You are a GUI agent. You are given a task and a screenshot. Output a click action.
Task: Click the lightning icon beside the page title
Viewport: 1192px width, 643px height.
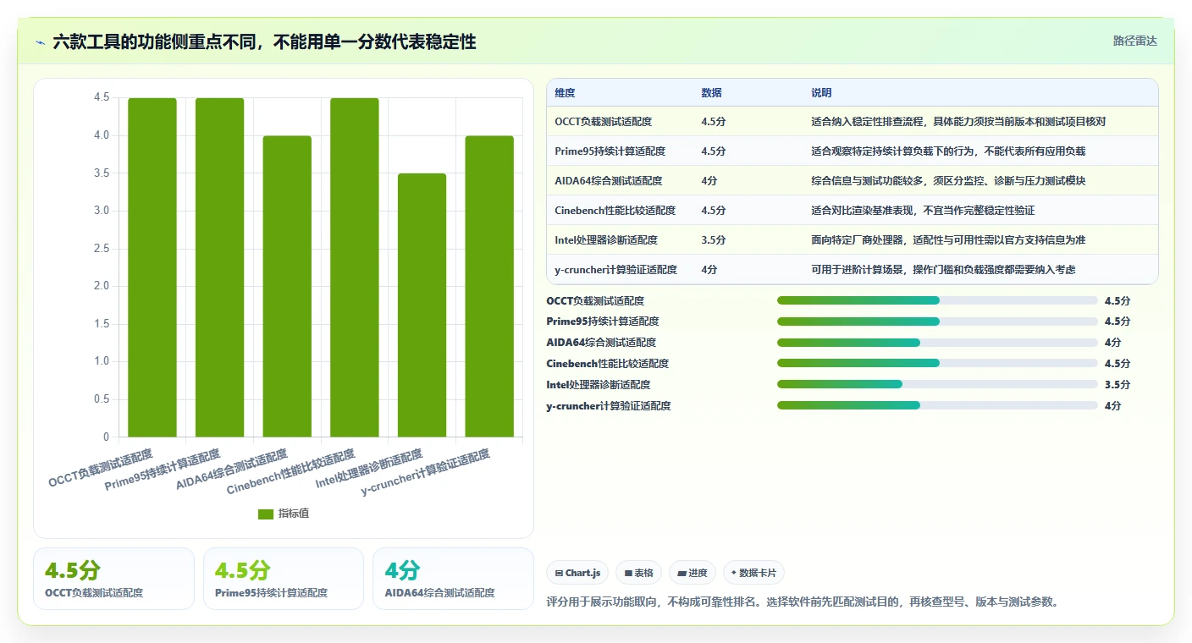tap(41, 42)
